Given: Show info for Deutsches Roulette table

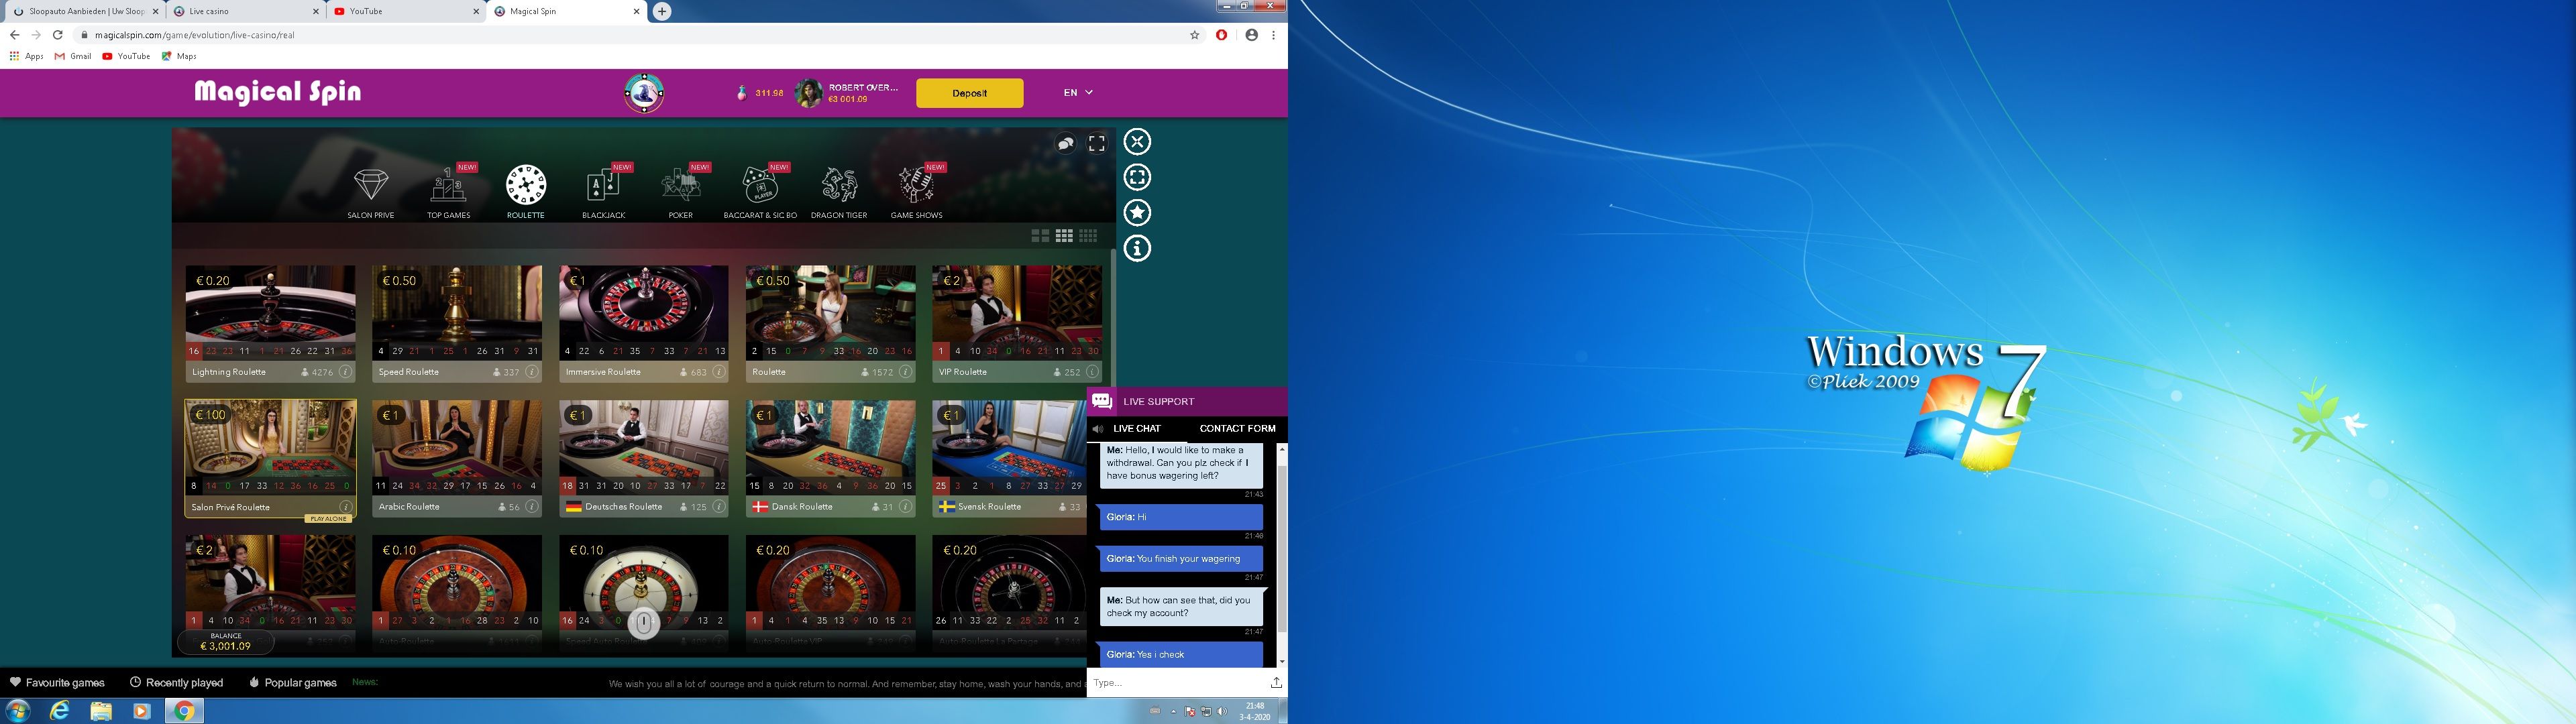Looking at the screenshot, I should (x=719, y=507).
